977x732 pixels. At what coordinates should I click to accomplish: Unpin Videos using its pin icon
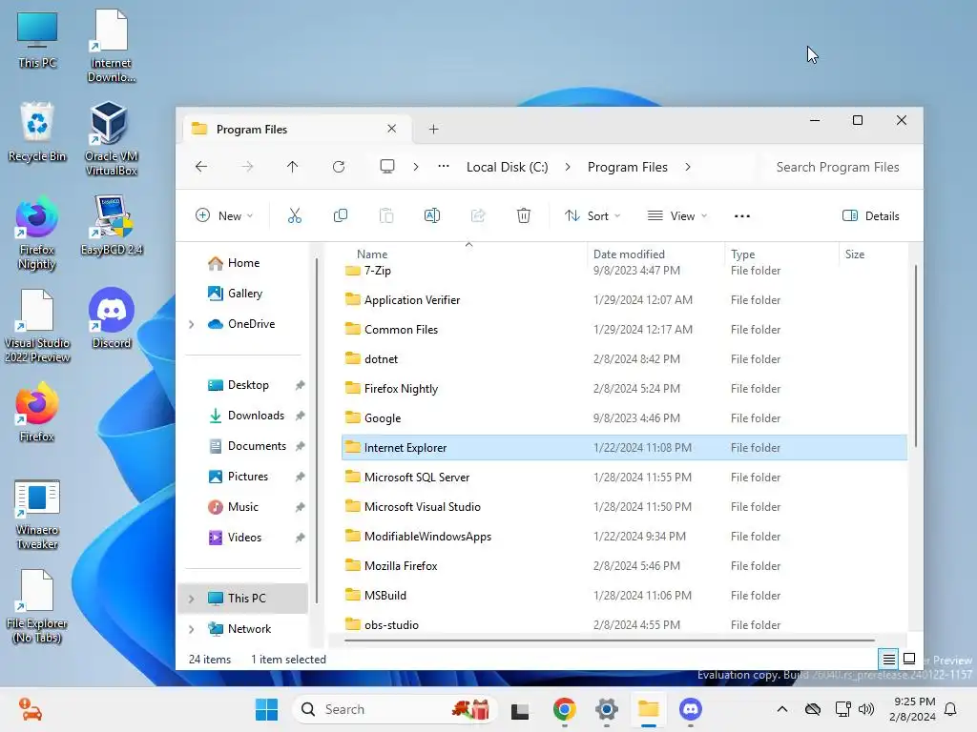pos(300,538)
